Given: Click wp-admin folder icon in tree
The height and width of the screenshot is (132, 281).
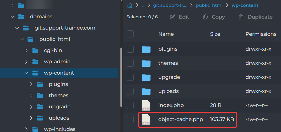Looking at the screenshot, I should click(35, 62).
